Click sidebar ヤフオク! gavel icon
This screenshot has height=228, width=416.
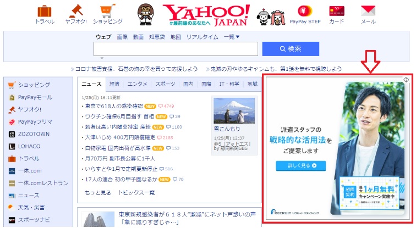[12, 109]
